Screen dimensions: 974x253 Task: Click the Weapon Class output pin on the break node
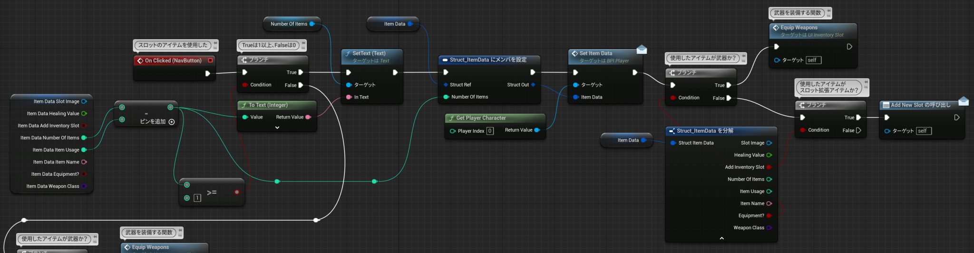[769, 228]
